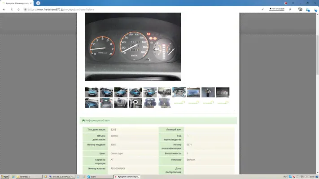This screenshot has width=319, height=179.
Task: Click the hanamaru870.jp address bar
Action: coord(135,9)
